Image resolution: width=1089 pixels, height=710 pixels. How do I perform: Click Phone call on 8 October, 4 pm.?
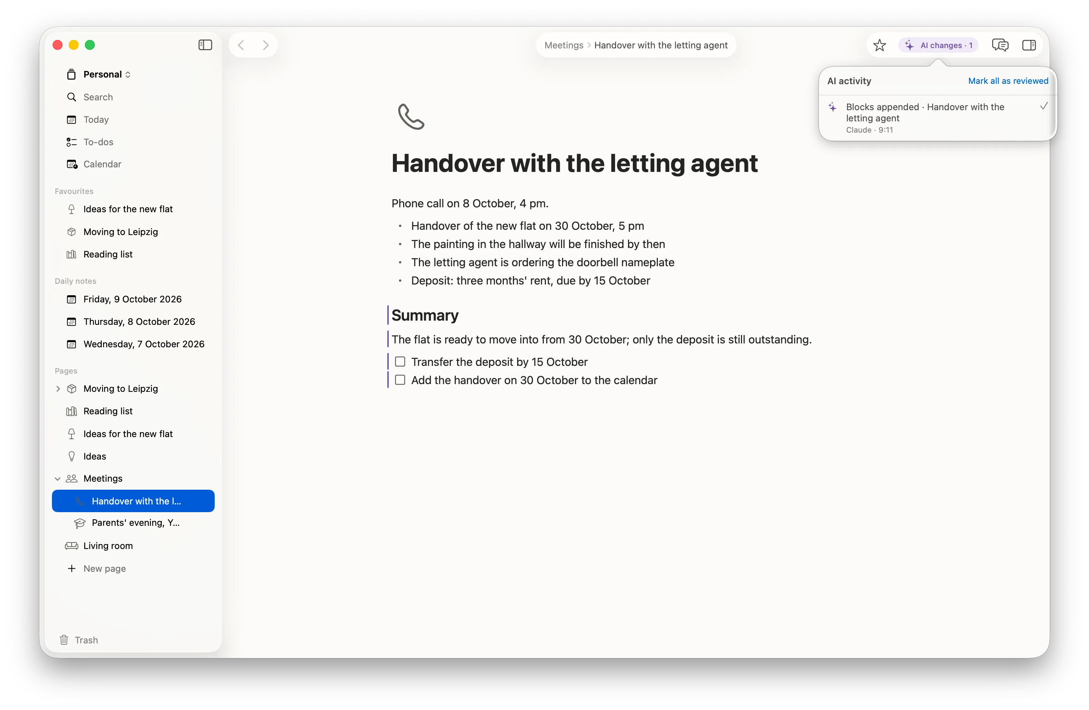[469, 203]
